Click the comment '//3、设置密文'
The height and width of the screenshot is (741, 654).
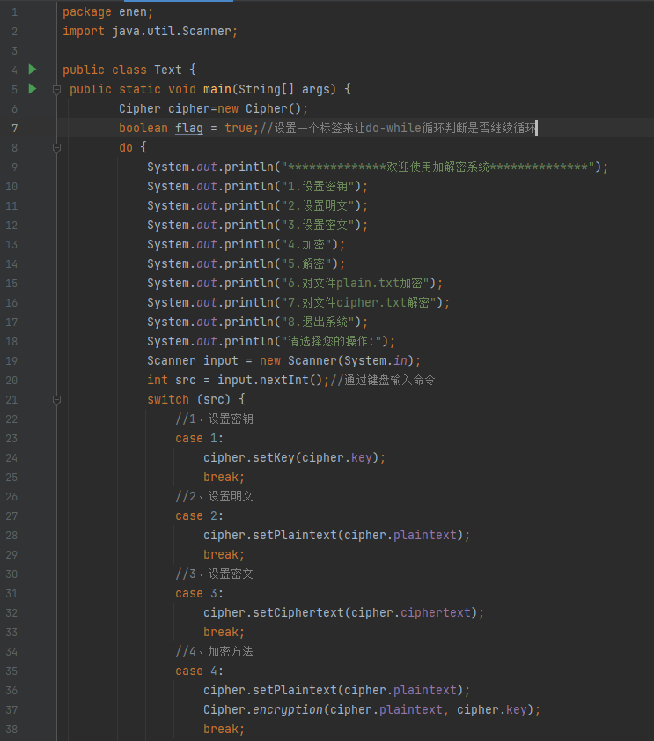pyautogui.click(x=215, y=574)
